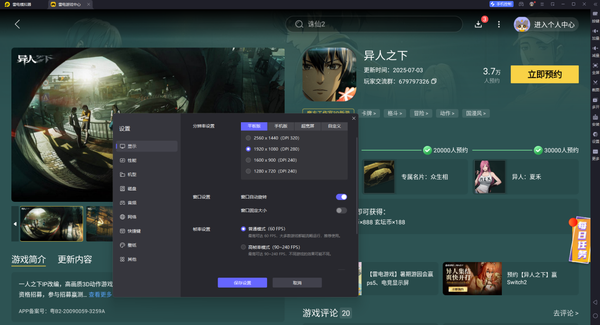Open the 壁纸 settings section
The image size is (600, 325).
(x=147, y=245)
